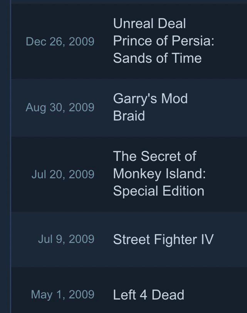Click the Jul 9, 2009 date

(x=66, y=239)
